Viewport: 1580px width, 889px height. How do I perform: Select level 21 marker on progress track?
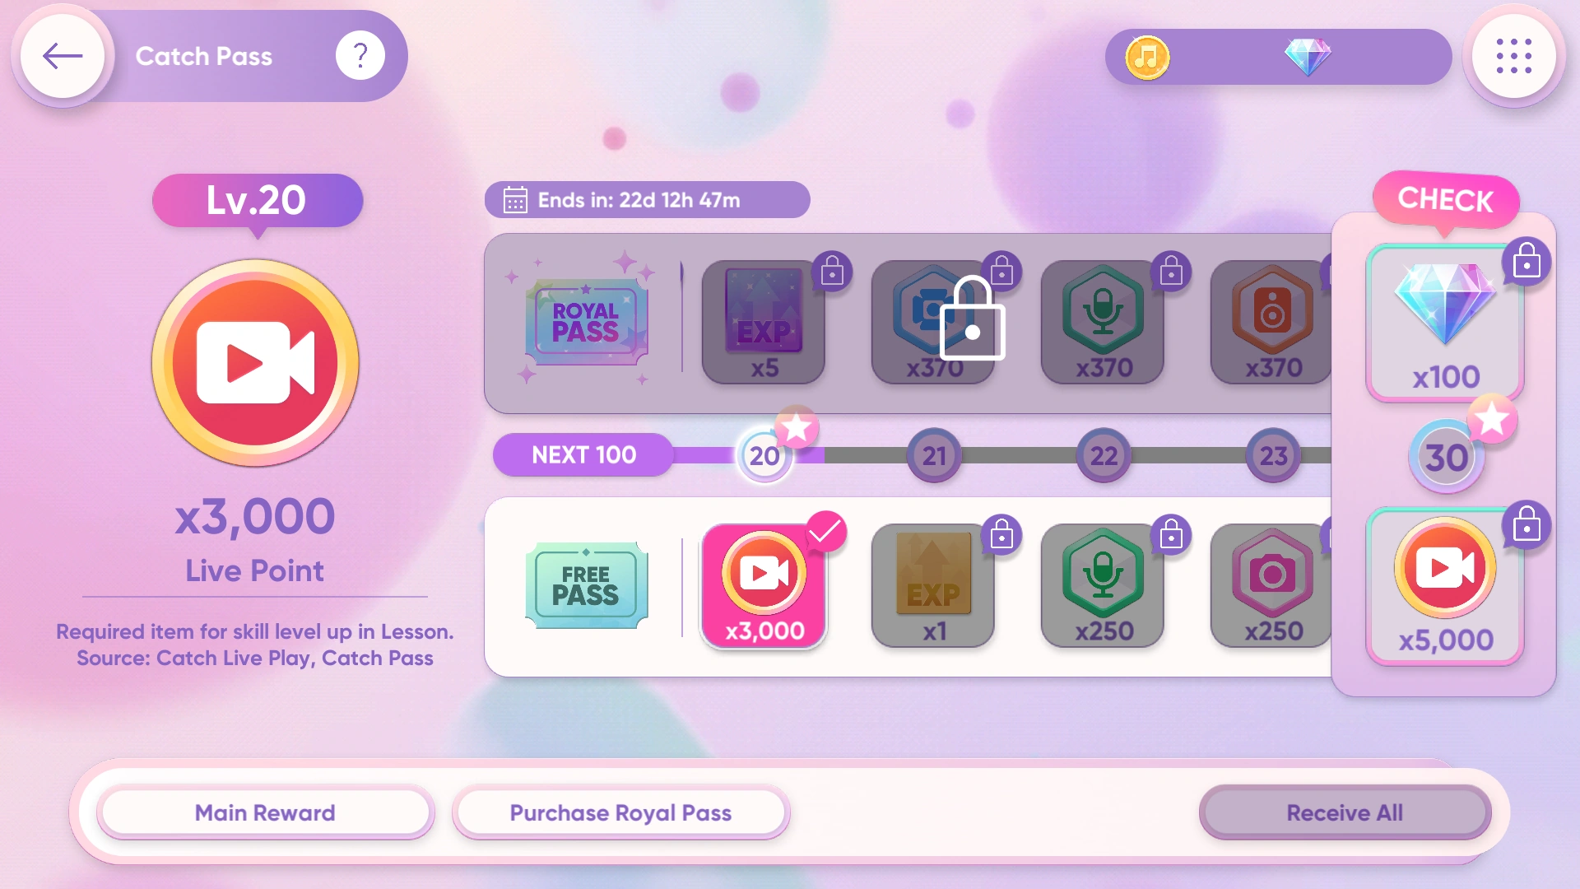pos(934,455)
